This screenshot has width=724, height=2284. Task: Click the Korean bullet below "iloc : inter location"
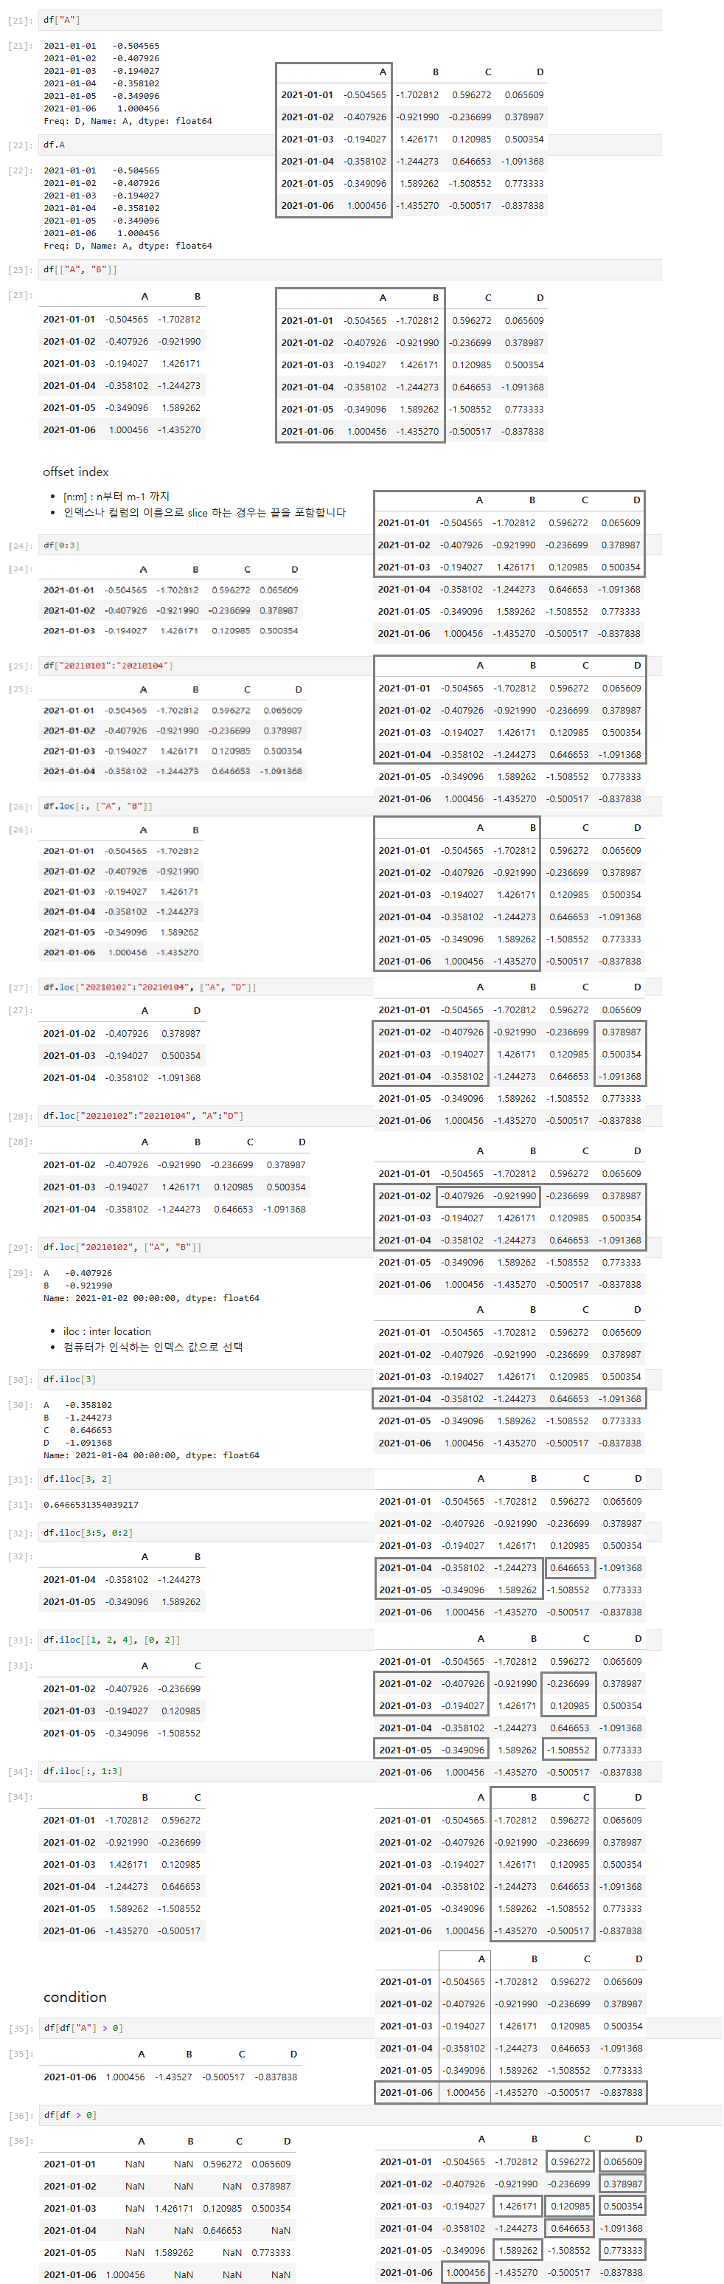(x=153, y=1348)
